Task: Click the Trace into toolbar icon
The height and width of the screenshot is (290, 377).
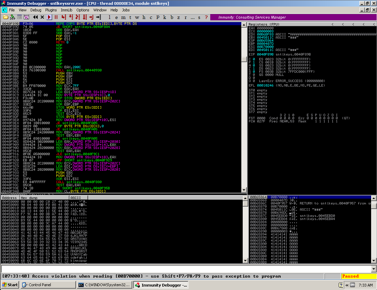Action: (x=77, y=17)
